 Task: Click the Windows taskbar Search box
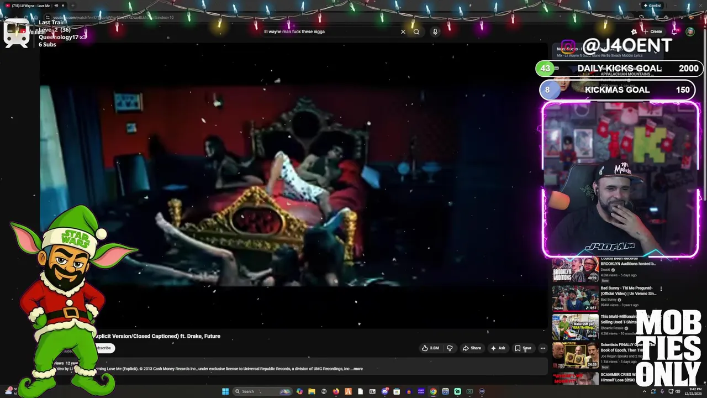tap(262, 391)
